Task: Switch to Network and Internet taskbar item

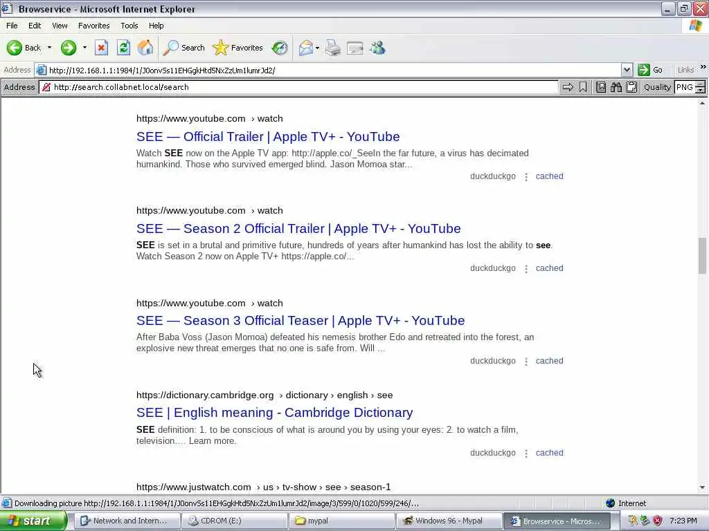Action: [x=127, y=521]
